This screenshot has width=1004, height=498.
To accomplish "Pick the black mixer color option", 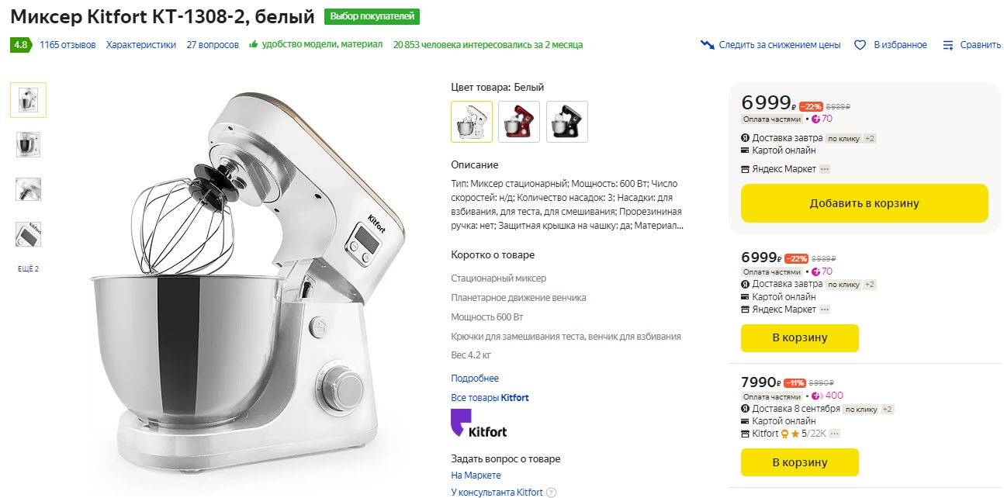I will coord(567,122).
